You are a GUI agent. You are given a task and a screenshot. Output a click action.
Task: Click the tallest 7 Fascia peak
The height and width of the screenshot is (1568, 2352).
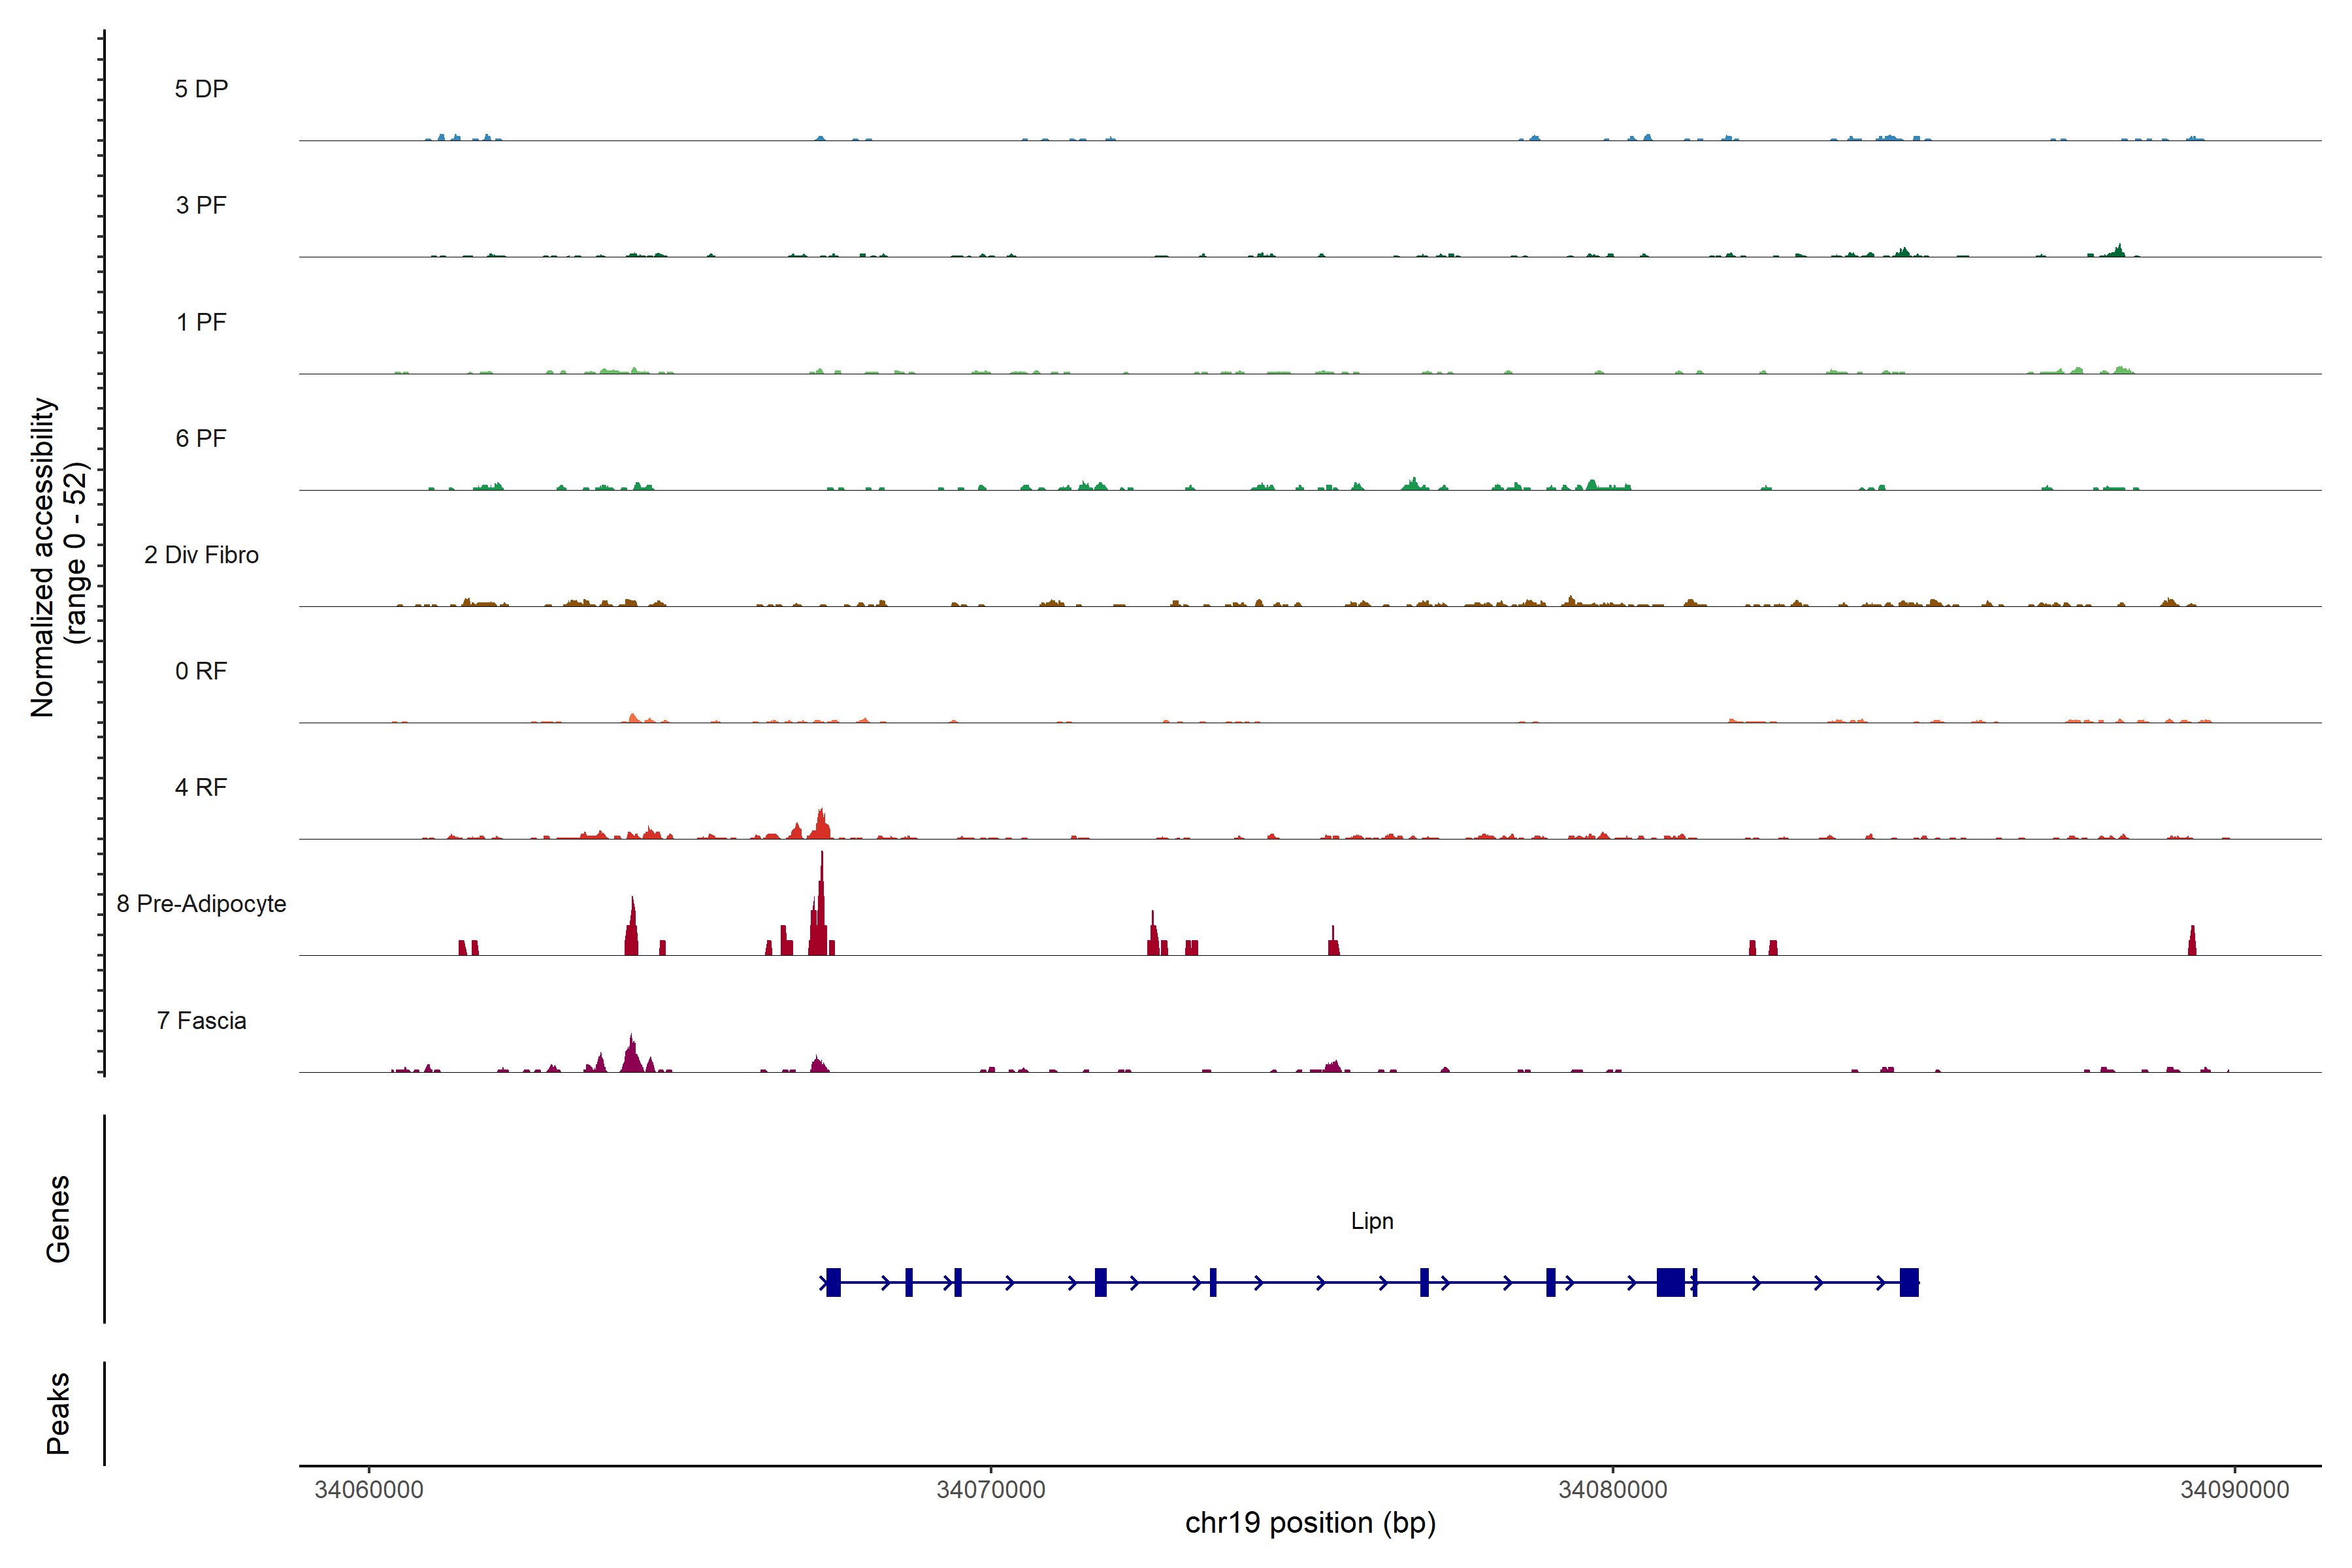pyautogui.click(x=631, y=1055)
